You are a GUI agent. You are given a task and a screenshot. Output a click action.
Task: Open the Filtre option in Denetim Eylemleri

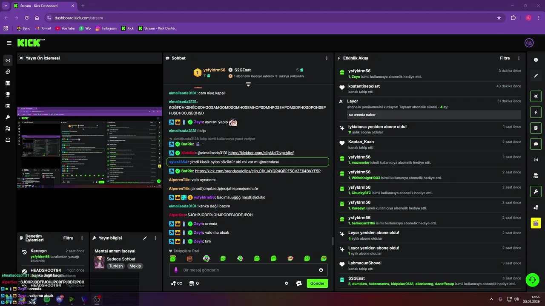tap(68, 238)
